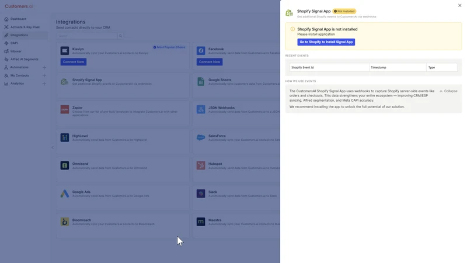
Task: Open the Zapier integration card title
Action: coord(77,108)
